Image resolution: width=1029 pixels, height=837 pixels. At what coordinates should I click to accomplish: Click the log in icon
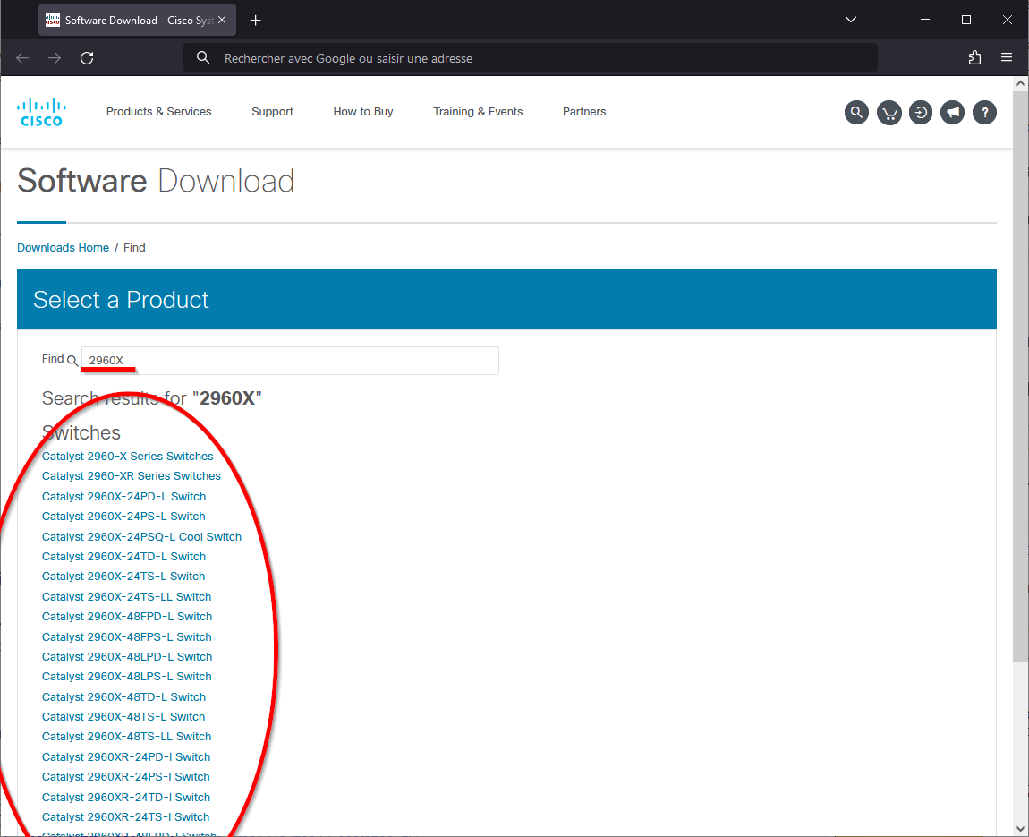click(x=921, y=112)
